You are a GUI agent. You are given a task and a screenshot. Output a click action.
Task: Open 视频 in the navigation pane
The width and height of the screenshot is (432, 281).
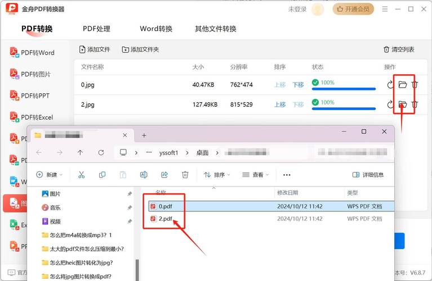(x=51, y=221)
